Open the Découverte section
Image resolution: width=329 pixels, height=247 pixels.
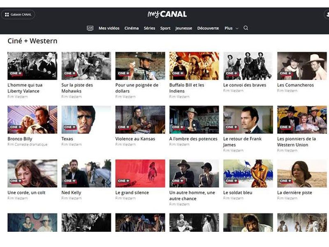(x=208, y=28)
